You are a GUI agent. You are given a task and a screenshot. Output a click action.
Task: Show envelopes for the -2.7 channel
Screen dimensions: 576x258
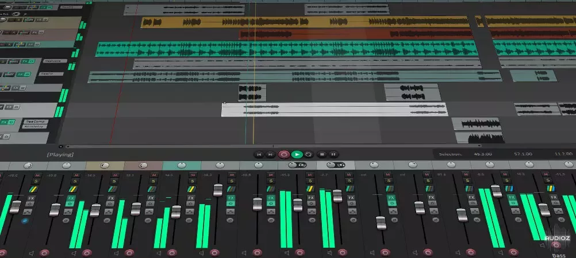click(x=352, y=212)
